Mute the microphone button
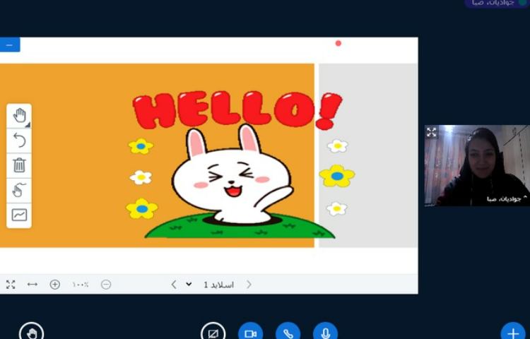 (325, 333)
